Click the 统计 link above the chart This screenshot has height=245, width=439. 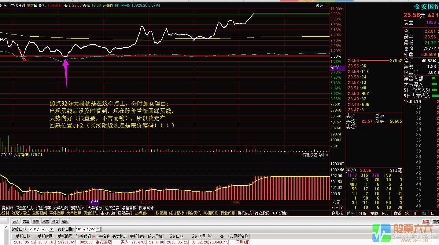click(x=319, y=5)
